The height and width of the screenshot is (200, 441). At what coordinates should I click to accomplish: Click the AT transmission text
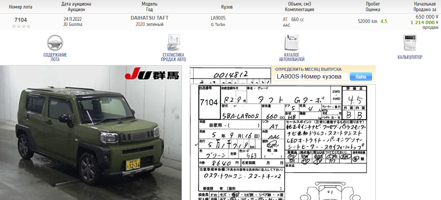285,20
